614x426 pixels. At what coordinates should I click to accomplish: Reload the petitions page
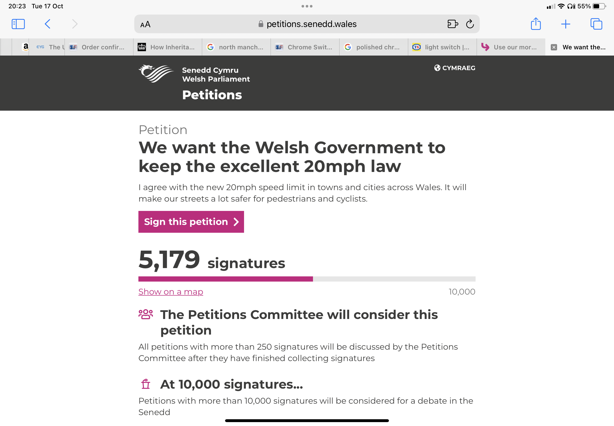[470, 24]
